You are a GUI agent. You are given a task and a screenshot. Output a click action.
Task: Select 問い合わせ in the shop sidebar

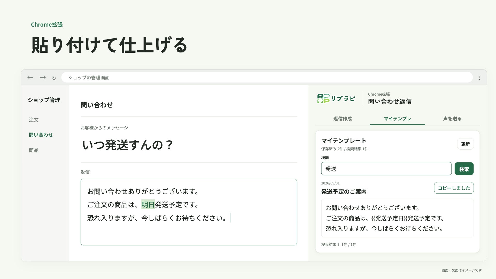click(x=41, y=135)
